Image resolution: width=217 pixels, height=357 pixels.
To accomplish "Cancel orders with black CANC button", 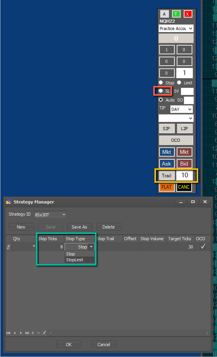I will tap(184, 187).
